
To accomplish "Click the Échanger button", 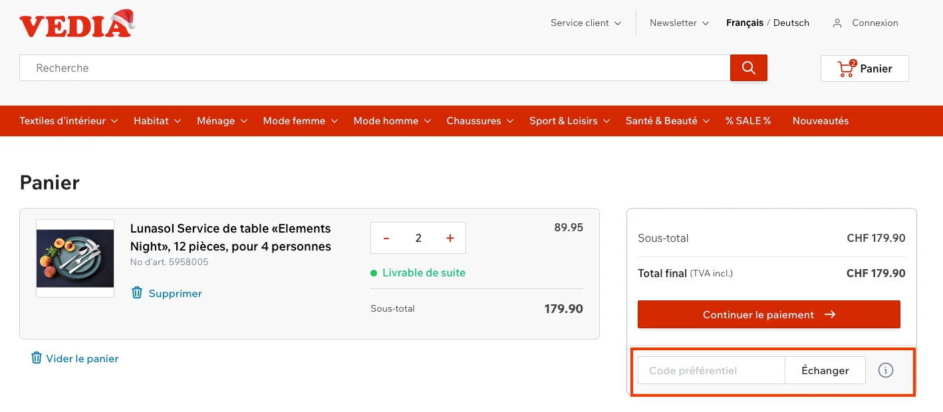I will point(825,370).
